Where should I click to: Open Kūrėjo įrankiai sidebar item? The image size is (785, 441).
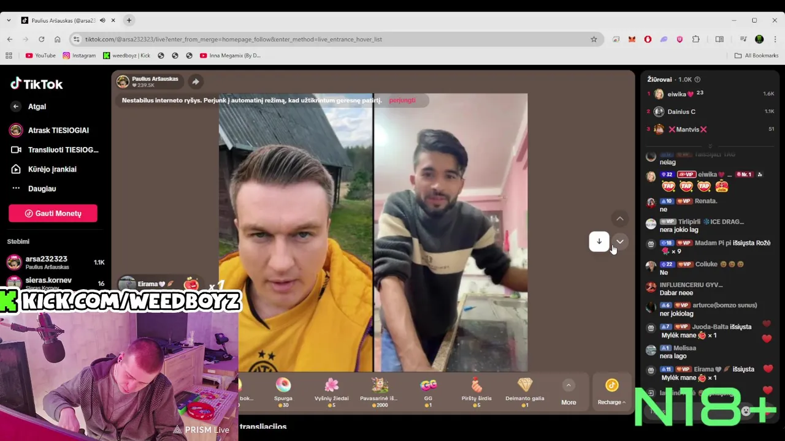click(44, 169)
